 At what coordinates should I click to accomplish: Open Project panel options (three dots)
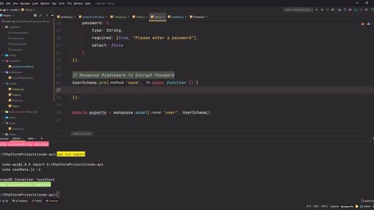[47, 16]
